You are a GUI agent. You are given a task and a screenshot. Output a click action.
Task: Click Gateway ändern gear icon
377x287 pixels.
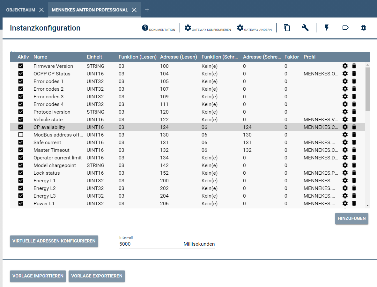click(240, 28)
